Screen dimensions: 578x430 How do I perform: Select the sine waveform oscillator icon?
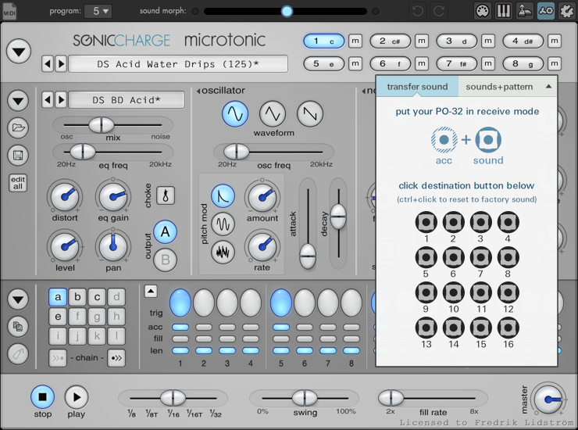coord(235,114)
